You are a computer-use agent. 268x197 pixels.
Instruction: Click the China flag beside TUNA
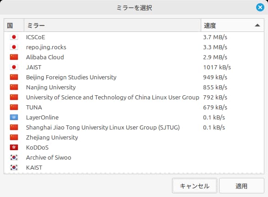14,107
